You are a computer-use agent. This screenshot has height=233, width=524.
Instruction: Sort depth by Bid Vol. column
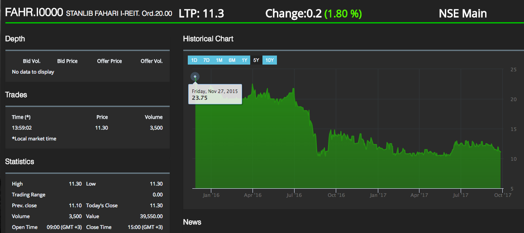(32, 61)
